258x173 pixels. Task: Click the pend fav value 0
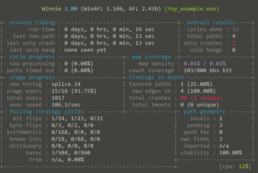coord(221,132)
